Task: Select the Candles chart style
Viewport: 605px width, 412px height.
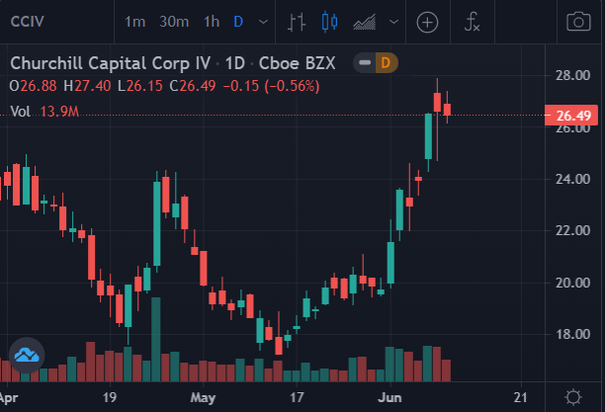Action: click(x=329, y=22)
